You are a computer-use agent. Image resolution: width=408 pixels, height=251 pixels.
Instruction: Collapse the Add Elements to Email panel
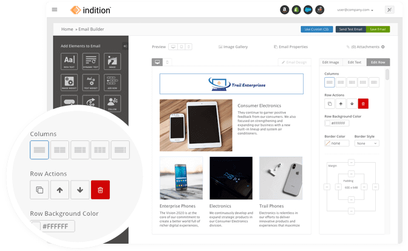pyautogui.click(x=124, y=46)
